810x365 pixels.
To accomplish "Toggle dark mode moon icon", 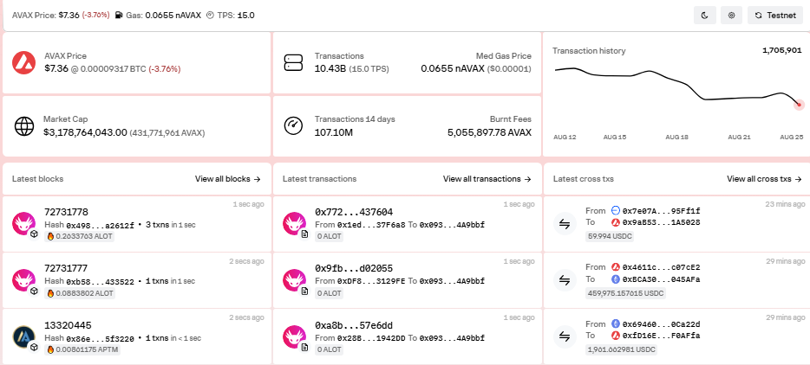I will (x=704, y=16).
